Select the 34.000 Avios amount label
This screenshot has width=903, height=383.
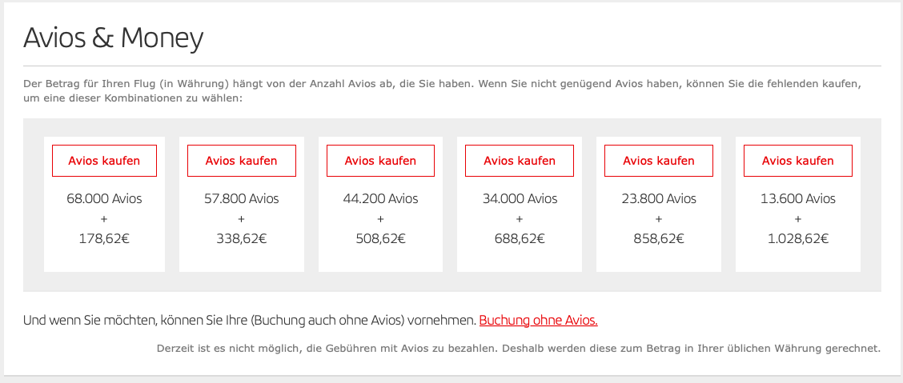(x=520, y=198)
